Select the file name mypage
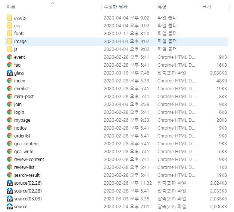This screenshot has width=234, height=212. (x=22, y=120)
